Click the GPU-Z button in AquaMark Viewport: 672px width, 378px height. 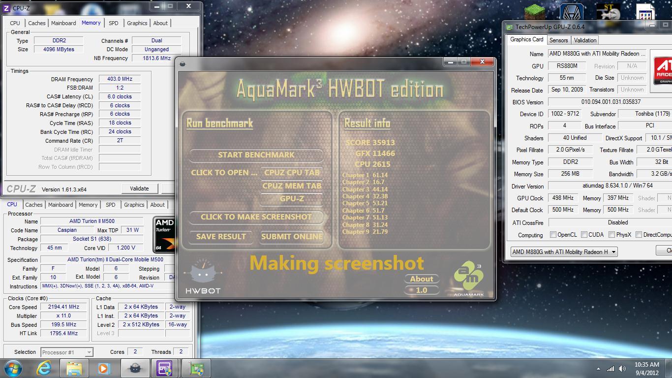(292, 199)
